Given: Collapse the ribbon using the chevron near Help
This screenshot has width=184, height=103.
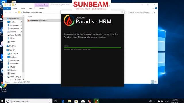Looking at the screenshot, I should (x=153, y=8).
